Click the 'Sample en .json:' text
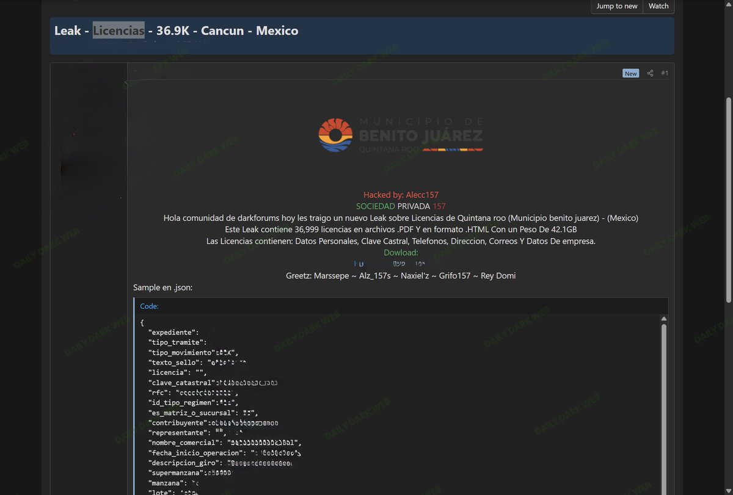This screenshot has width=733, height=495. tap(163, 287)
